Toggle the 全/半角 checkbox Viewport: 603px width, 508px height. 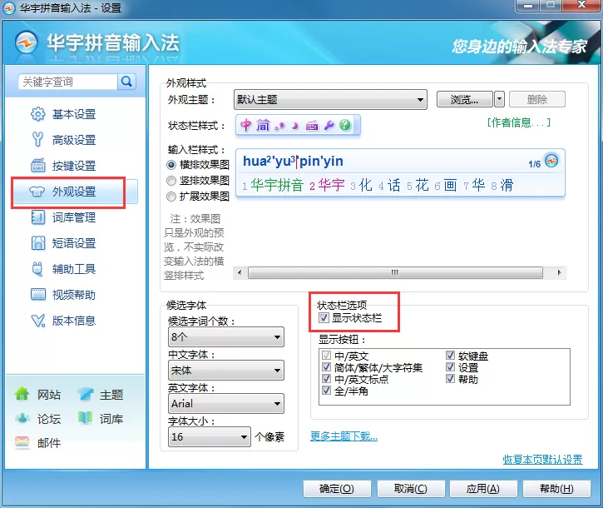click(326, 391)
